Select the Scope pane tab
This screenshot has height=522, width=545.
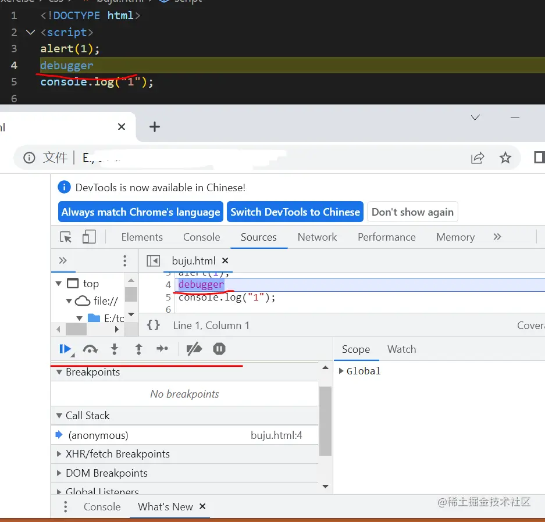356,349
